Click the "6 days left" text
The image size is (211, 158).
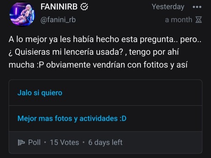coord(105,142)
